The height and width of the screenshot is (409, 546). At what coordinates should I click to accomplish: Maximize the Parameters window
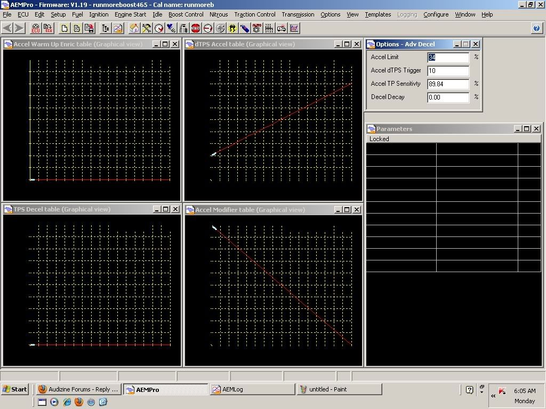click(527, 129)
